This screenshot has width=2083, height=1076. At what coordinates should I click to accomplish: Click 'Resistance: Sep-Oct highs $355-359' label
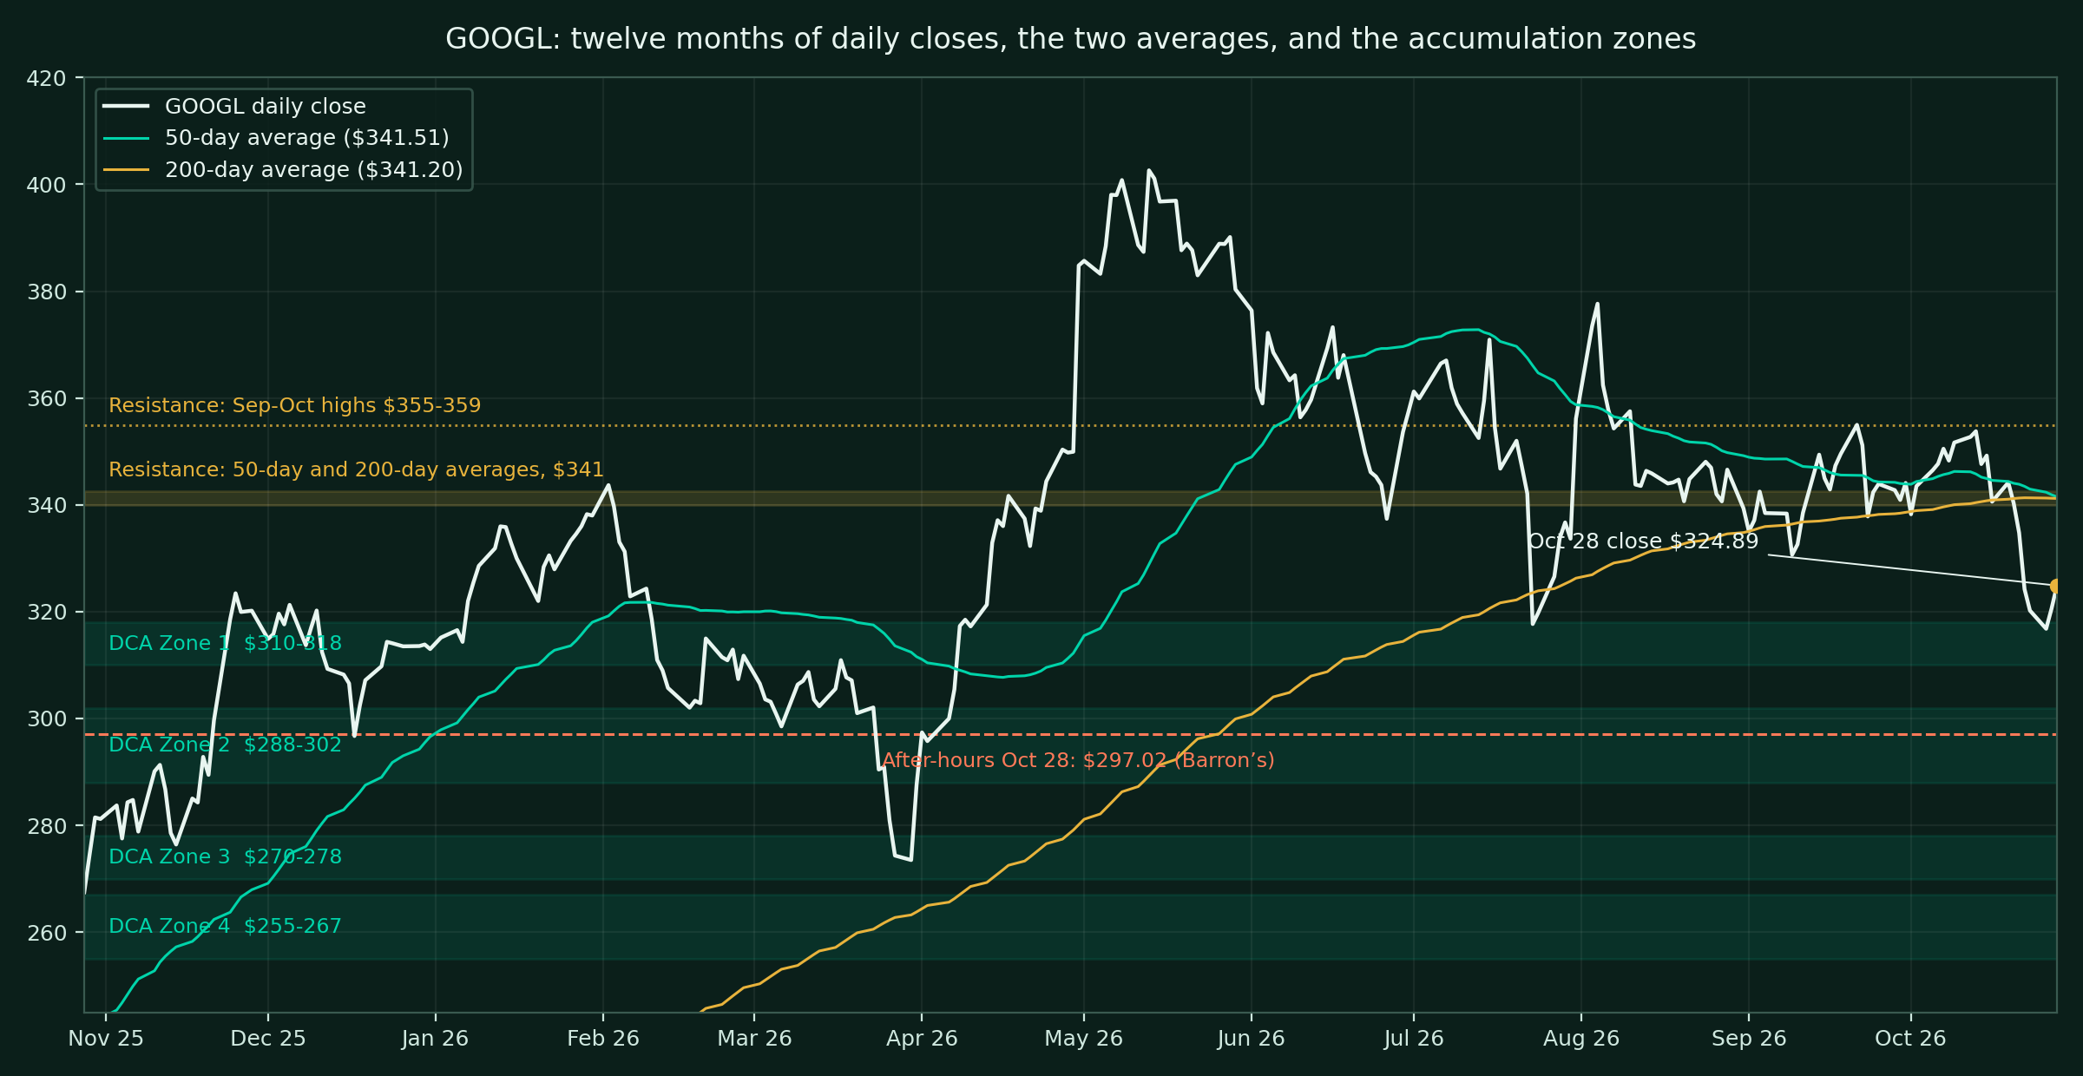pos(294,405)
